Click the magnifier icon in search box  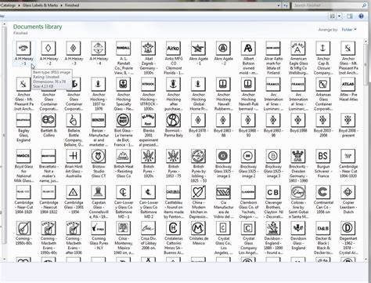(364, 5)
